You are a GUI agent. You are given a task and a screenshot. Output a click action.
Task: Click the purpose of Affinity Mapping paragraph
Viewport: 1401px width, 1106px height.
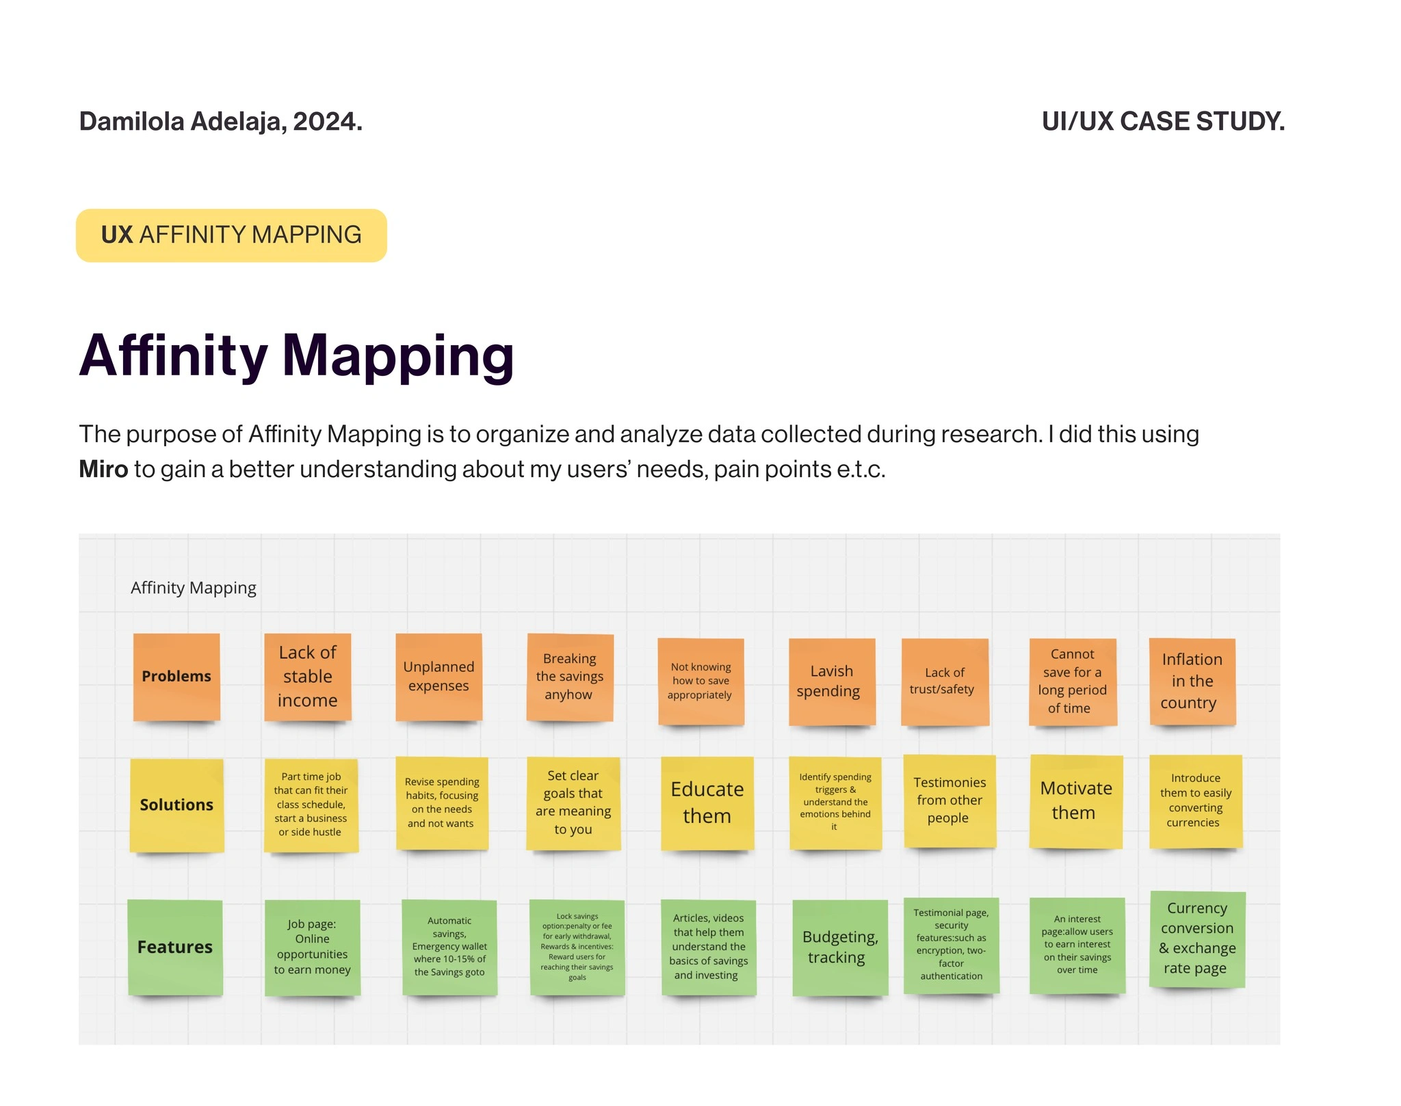[x=639, y=452]
